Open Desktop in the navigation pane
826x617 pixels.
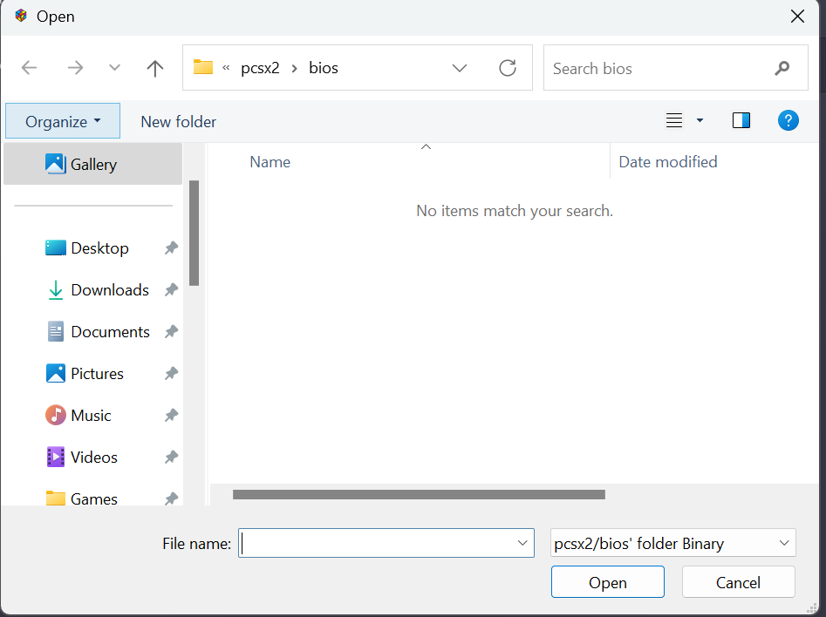click(99, 248)
